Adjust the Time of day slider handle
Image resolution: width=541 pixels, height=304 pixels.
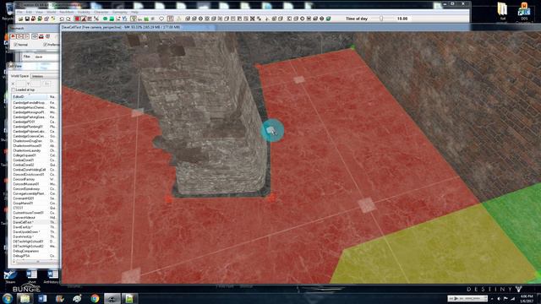point(381,19)
